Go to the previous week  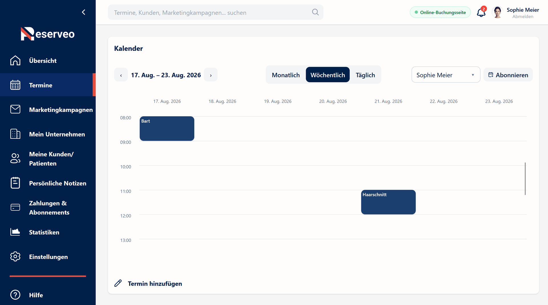pyautogui.click(x=121, y=75)
